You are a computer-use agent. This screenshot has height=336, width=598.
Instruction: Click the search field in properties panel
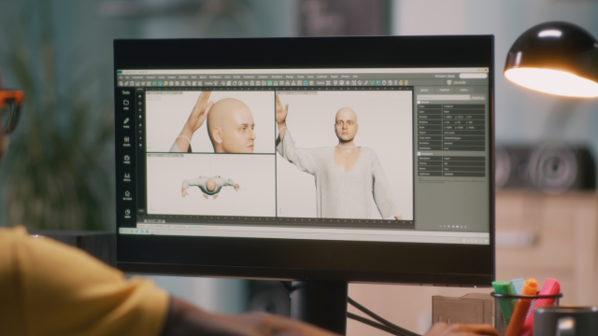(x=444, y=97)
